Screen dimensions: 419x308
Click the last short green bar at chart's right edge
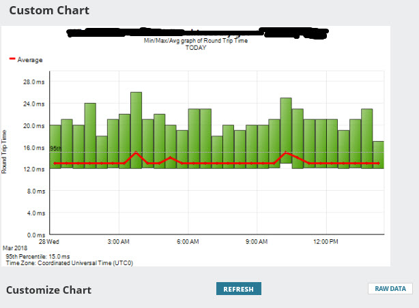[378, 155]
